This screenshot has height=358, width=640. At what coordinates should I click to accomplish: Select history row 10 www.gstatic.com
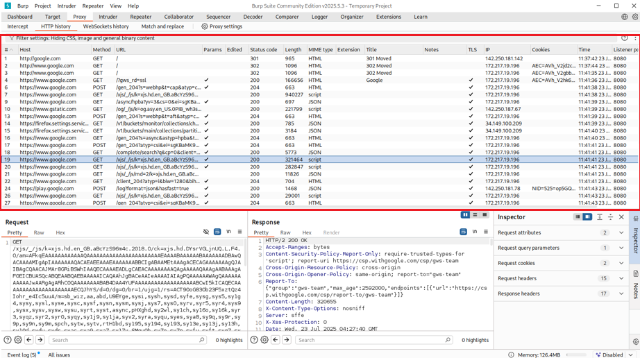(x=320, y=109)
